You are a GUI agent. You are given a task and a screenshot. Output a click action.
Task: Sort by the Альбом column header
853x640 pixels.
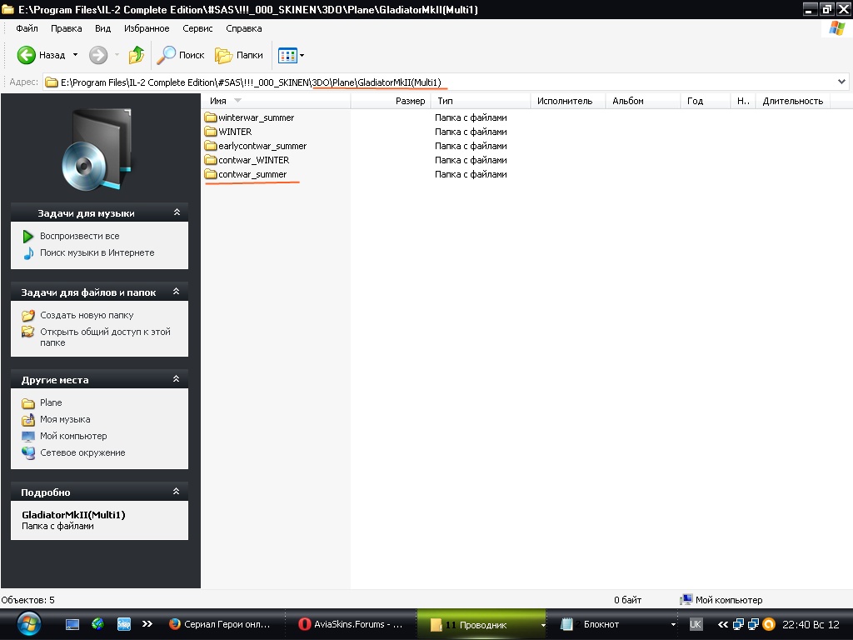643,101
